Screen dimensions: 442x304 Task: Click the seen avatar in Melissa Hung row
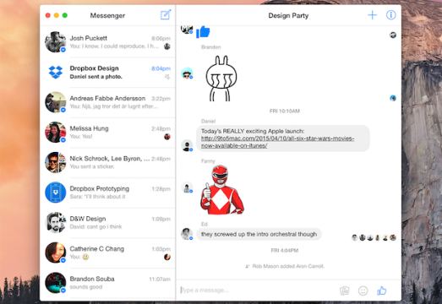[167, 137]
